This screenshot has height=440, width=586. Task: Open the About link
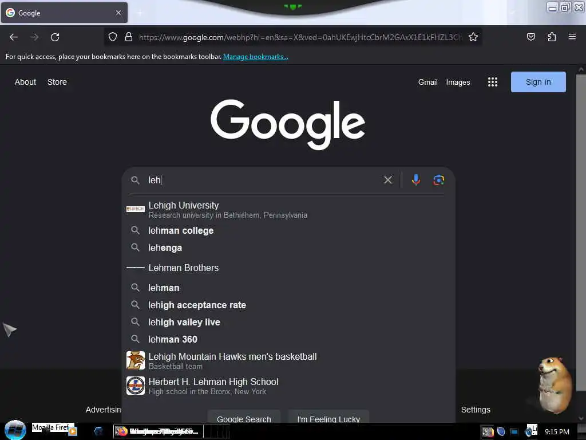pos(25,82)
